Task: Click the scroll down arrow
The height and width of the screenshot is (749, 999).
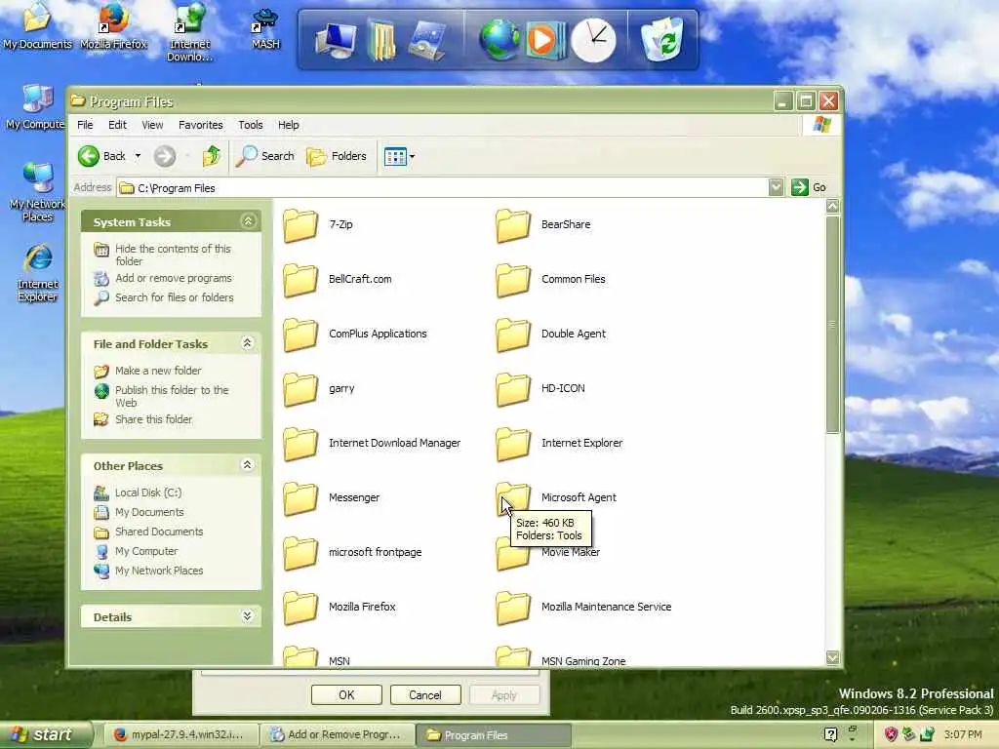Action: pos(832,657)
